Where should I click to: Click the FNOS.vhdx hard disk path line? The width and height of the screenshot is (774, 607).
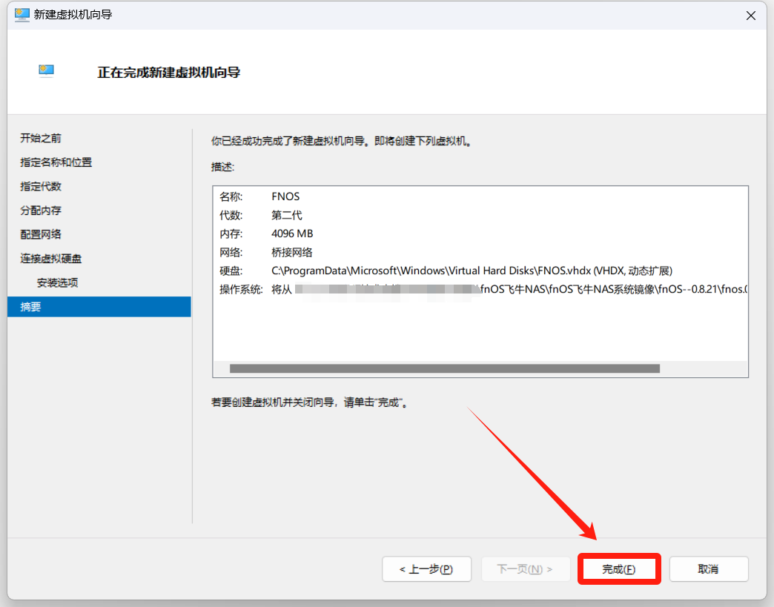(x=472, y=271)
